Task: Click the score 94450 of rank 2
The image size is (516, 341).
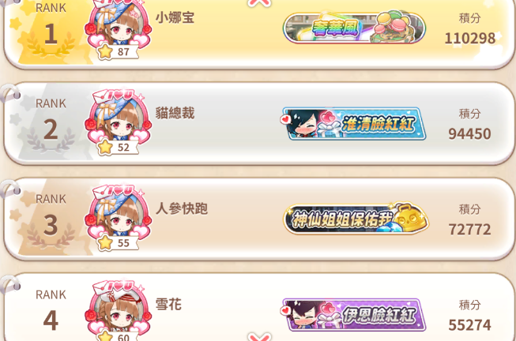Action: (x=469, y=134)
